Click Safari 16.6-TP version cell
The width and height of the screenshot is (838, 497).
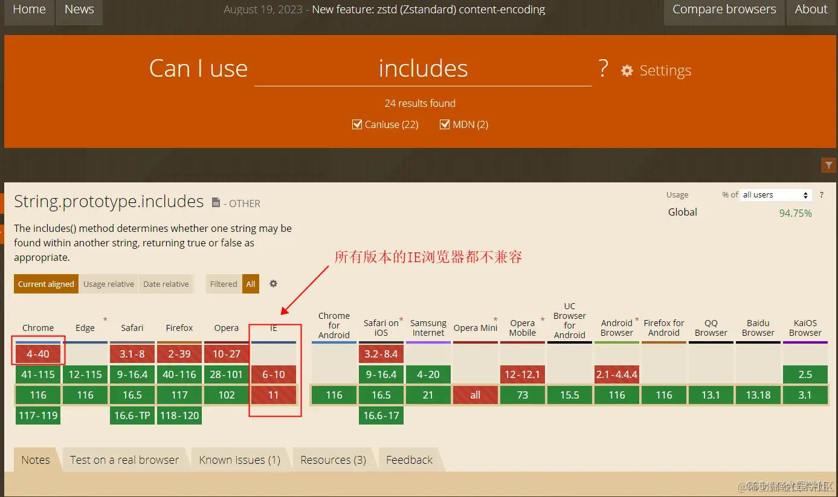coord(132,415)
